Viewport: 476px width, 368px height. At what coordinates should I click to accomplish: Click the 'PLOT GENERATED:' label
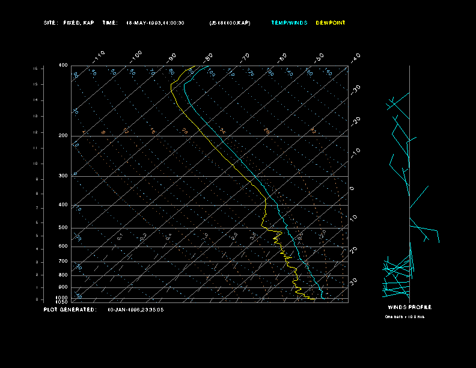click(x=70, y=310)
